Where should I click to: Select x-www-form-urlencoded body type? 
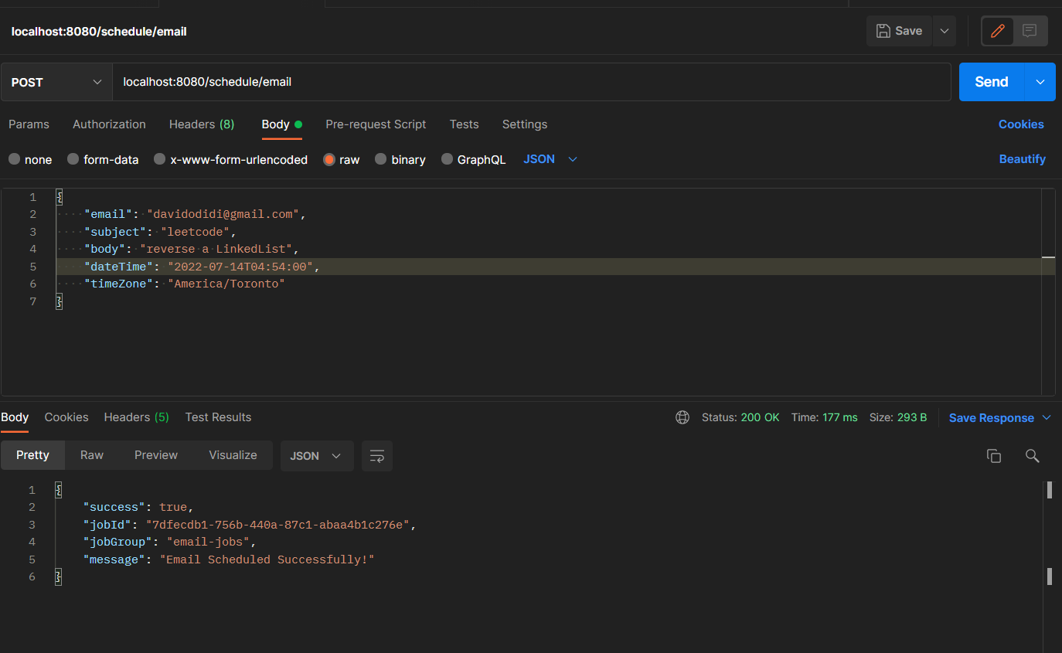pyautogui.click(x=230, y=160)
